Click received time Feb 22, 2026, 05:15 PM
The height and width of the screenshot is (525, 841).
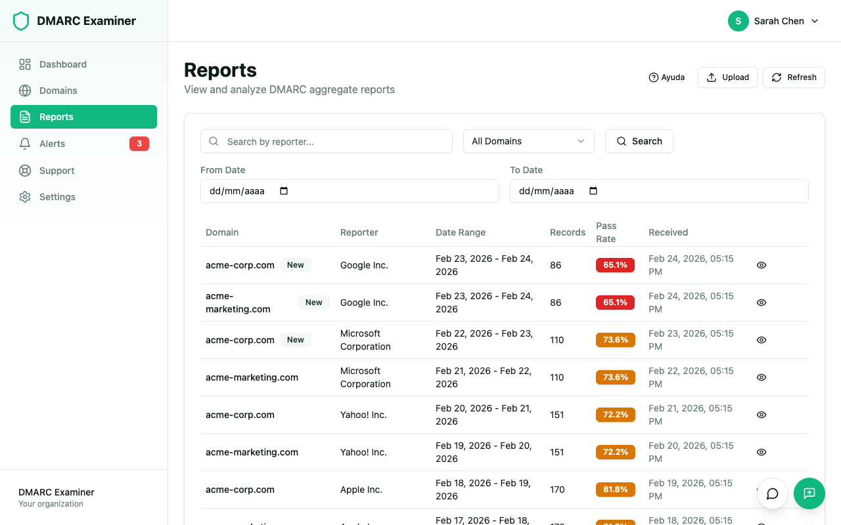coord(691,377)
